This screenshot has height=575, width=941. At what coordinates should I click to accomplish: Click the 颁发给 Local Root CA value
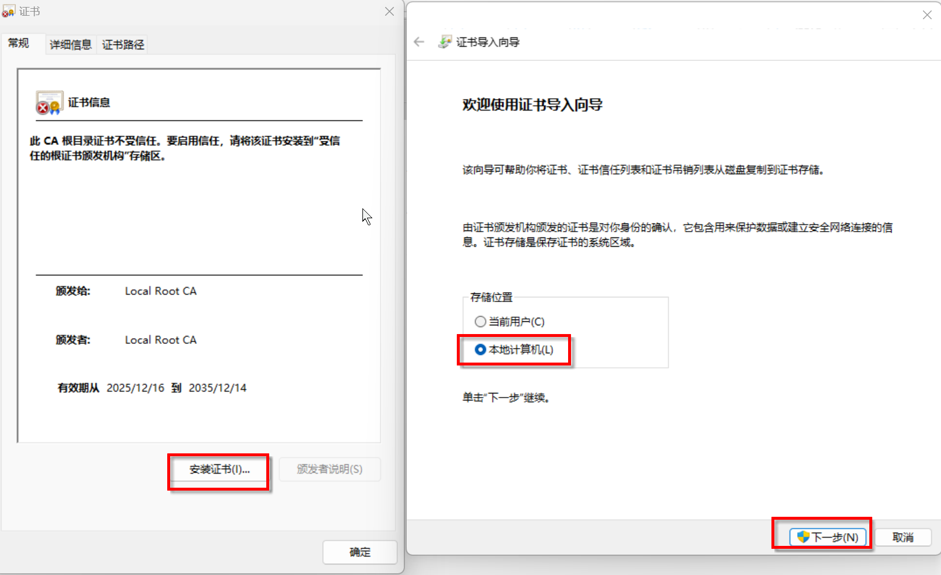(161, 291)
